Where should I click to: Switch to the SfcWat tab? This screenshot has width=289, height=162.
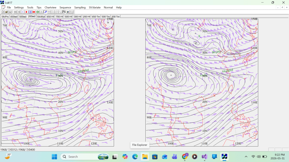coord(41,17)
